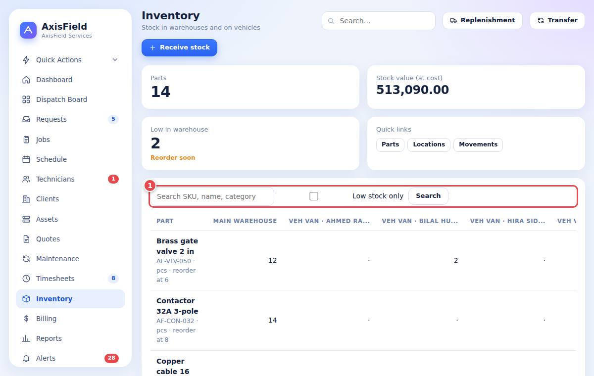Navigate to Jobs
This screenshot has height=376, width=594.
tap(70, 140)
